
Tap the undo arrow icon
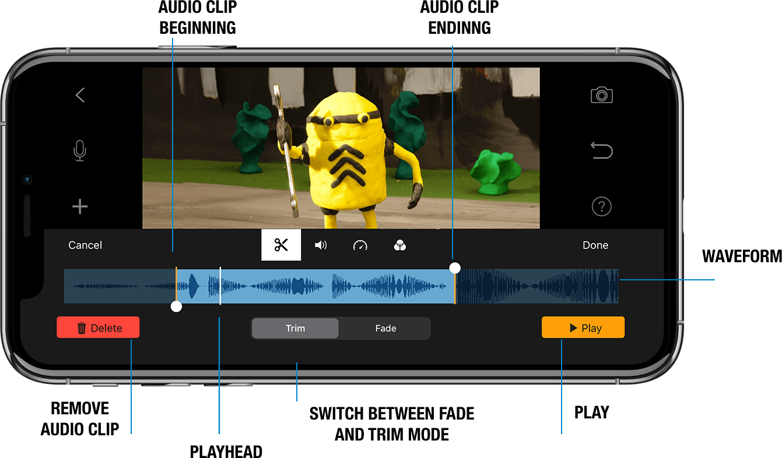pos(601,151)
